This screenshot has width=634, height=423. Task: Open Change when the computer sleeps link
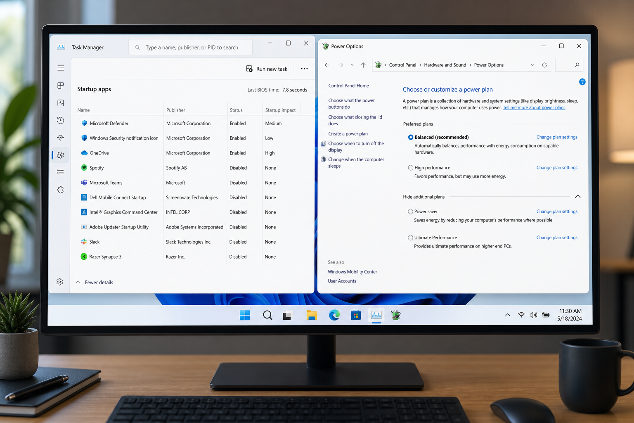356,163
